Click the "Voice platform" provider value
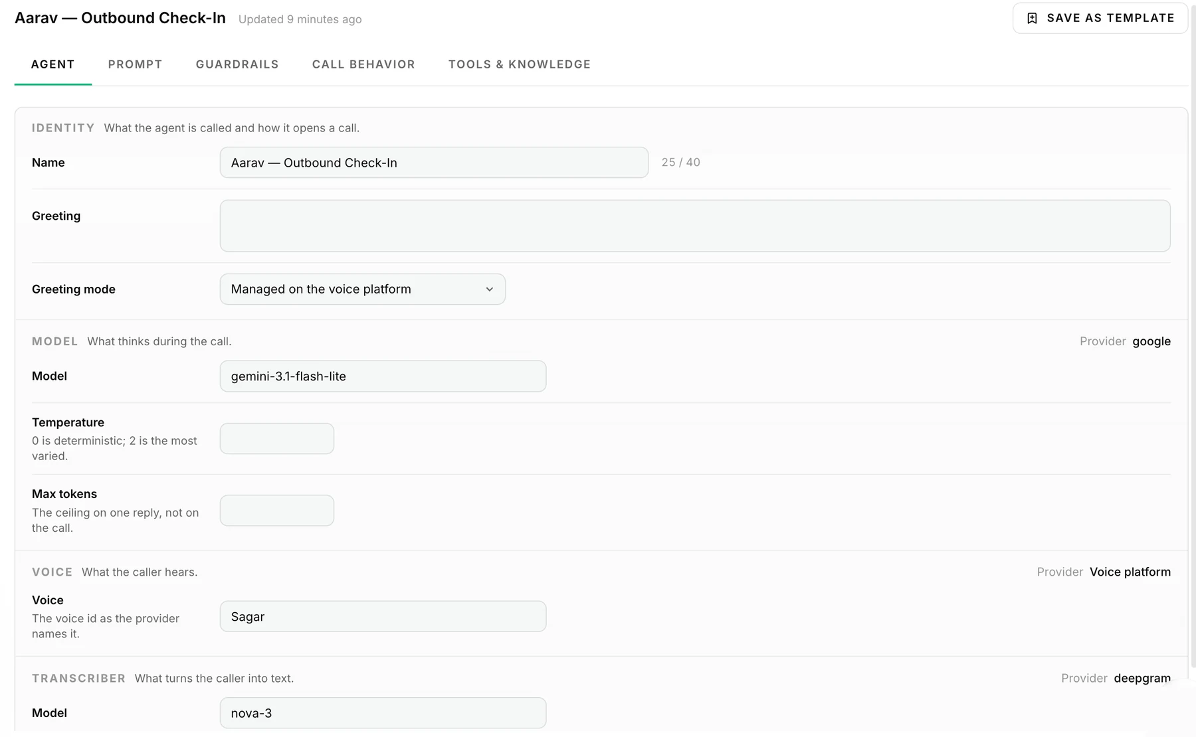This screenshot has width=1196, height=737. (x=1130, y=572)
